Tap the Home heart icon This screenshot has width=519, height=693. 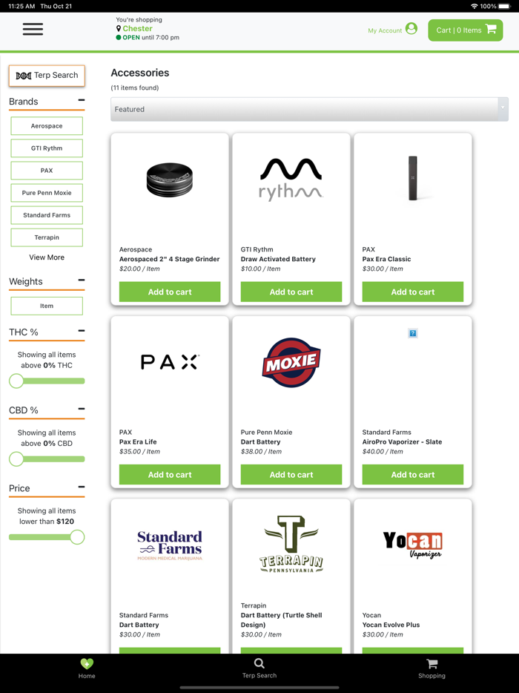pos(87,664)
